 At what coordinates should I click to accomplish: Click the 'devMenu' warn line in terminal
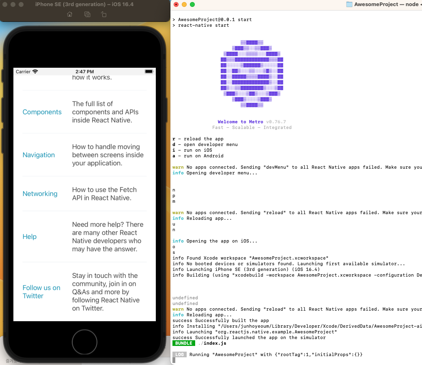pos(297,167)
